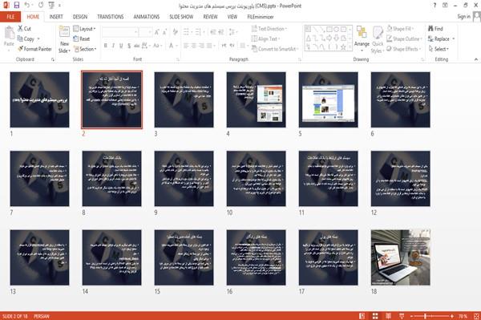
Task: Select slide 1 thumbnail
Action: 39,99
